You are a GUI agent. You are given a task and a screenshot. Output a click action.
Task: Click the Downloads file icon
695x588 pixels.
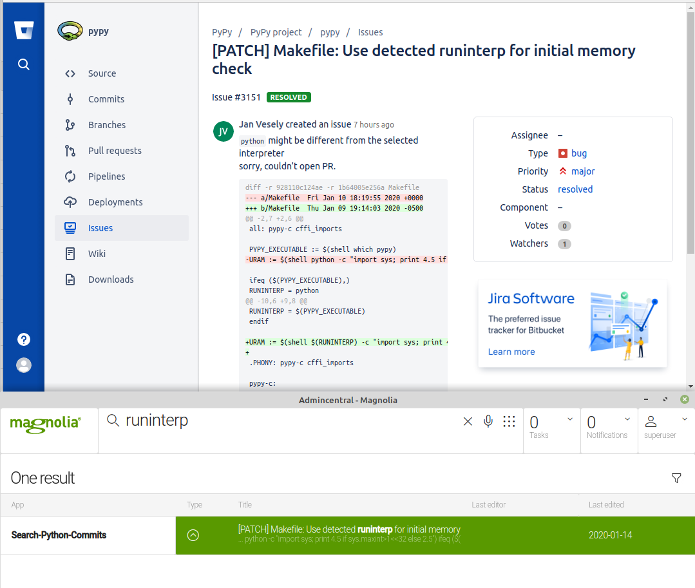(x=70, y=279)
